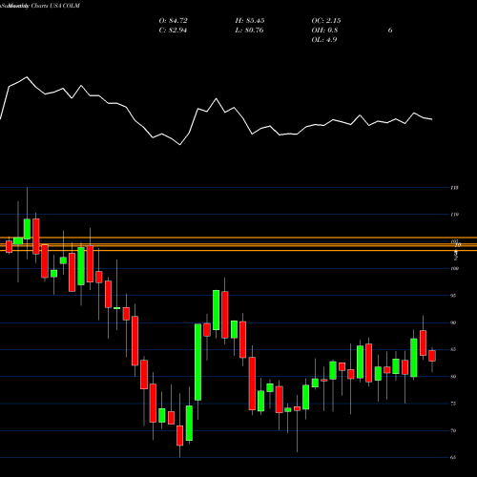Click the latest red candle at chart's end
Screen dimensions: 477x477
432,356
